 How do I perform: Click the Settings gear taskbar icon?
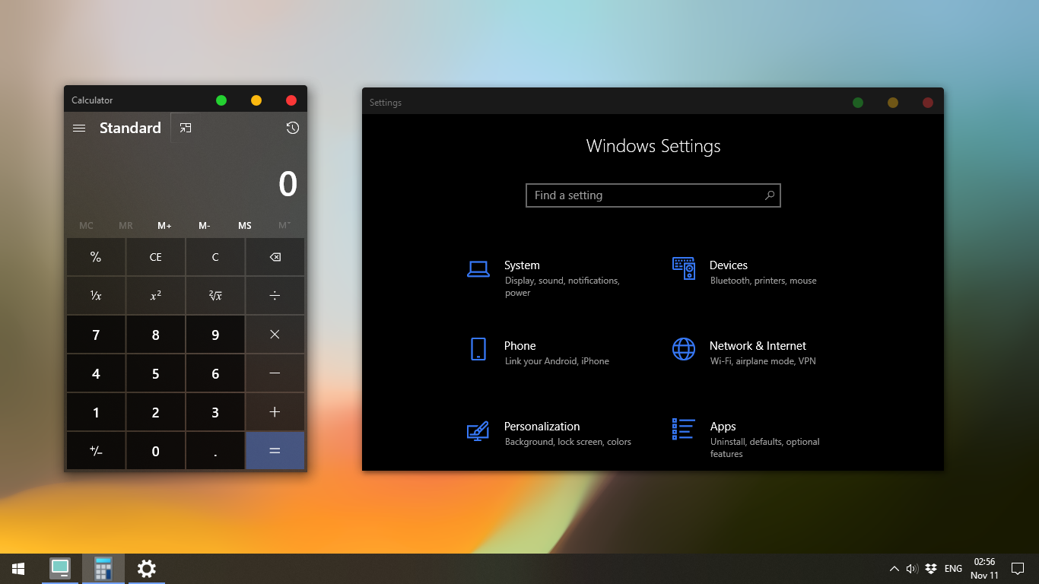147,569
